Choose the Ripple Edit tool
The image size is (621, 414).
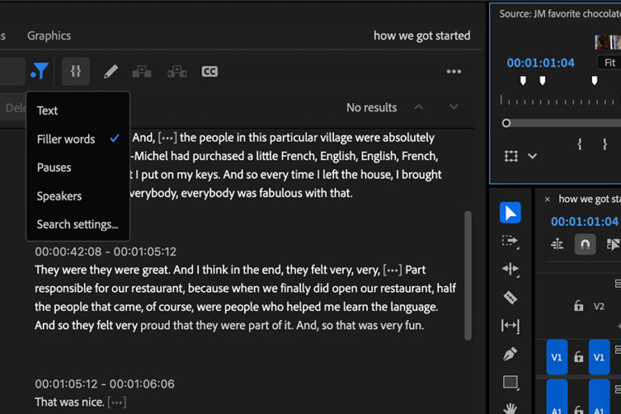coord(510,269)
